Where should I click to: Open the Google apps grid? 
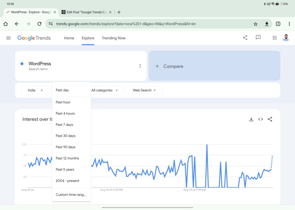275,38
